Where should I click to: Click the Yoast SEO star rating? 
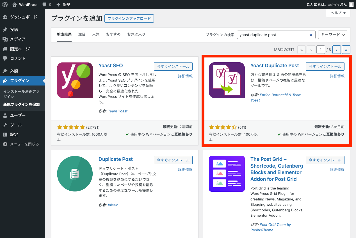point(71,127)
